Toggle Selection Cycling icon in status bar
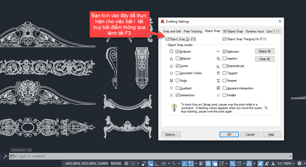The width and height of the screenshot is (306, 167). (215, 164)
